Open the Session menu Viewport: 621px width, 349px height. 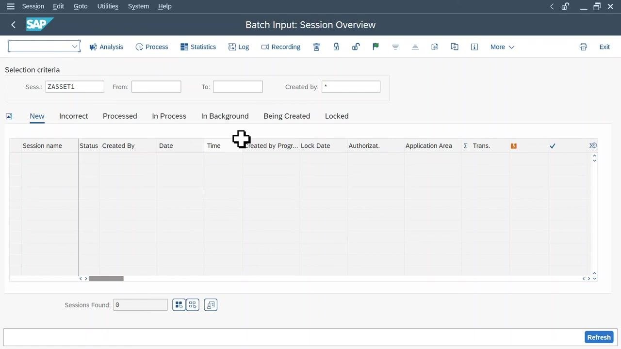coord(33,6)
